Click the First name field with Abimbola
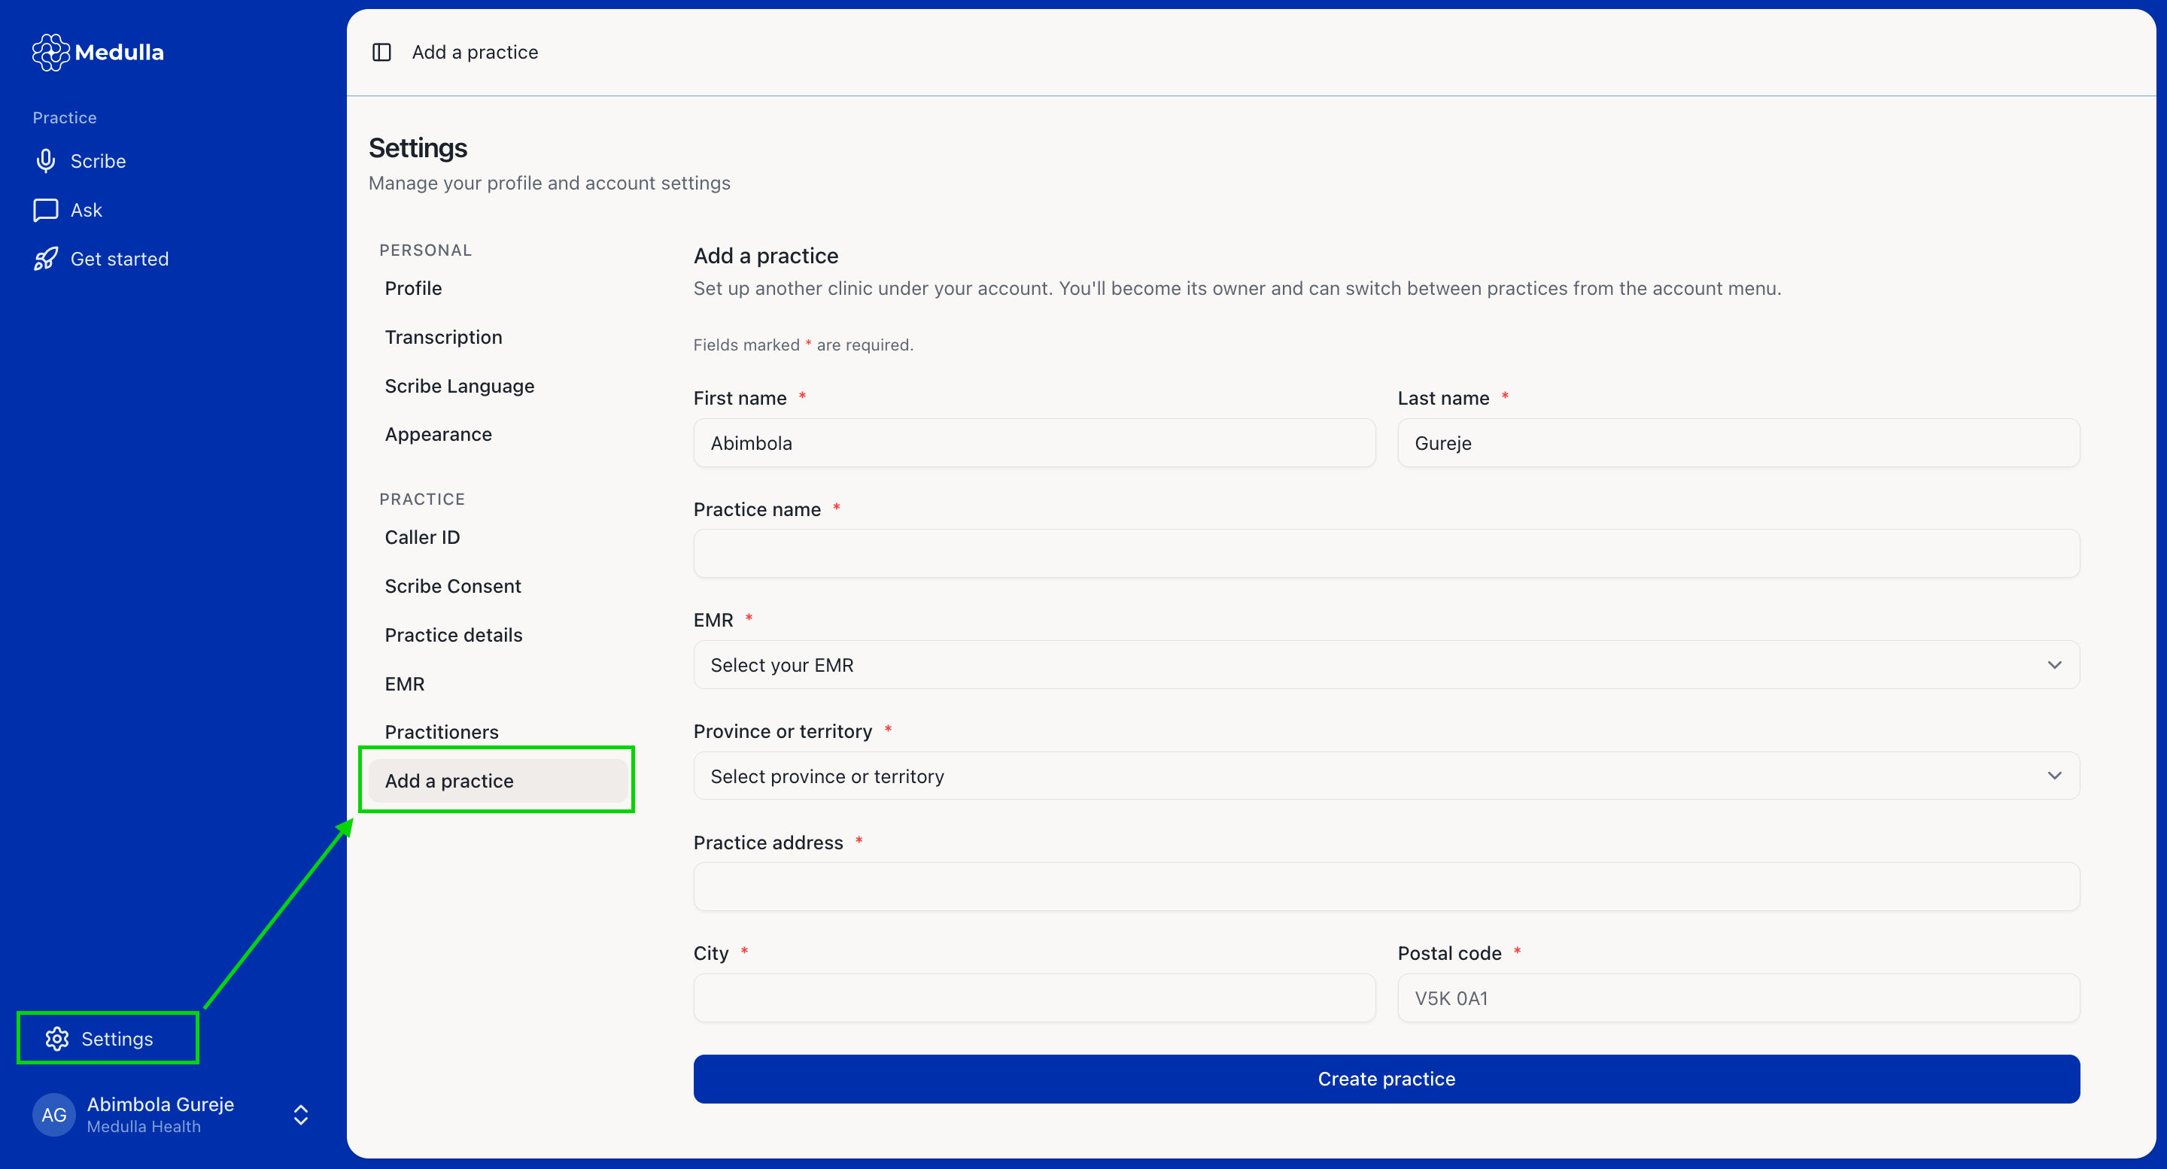The height and width of the screenshot is (1169, 2167). coord(1034,442)
